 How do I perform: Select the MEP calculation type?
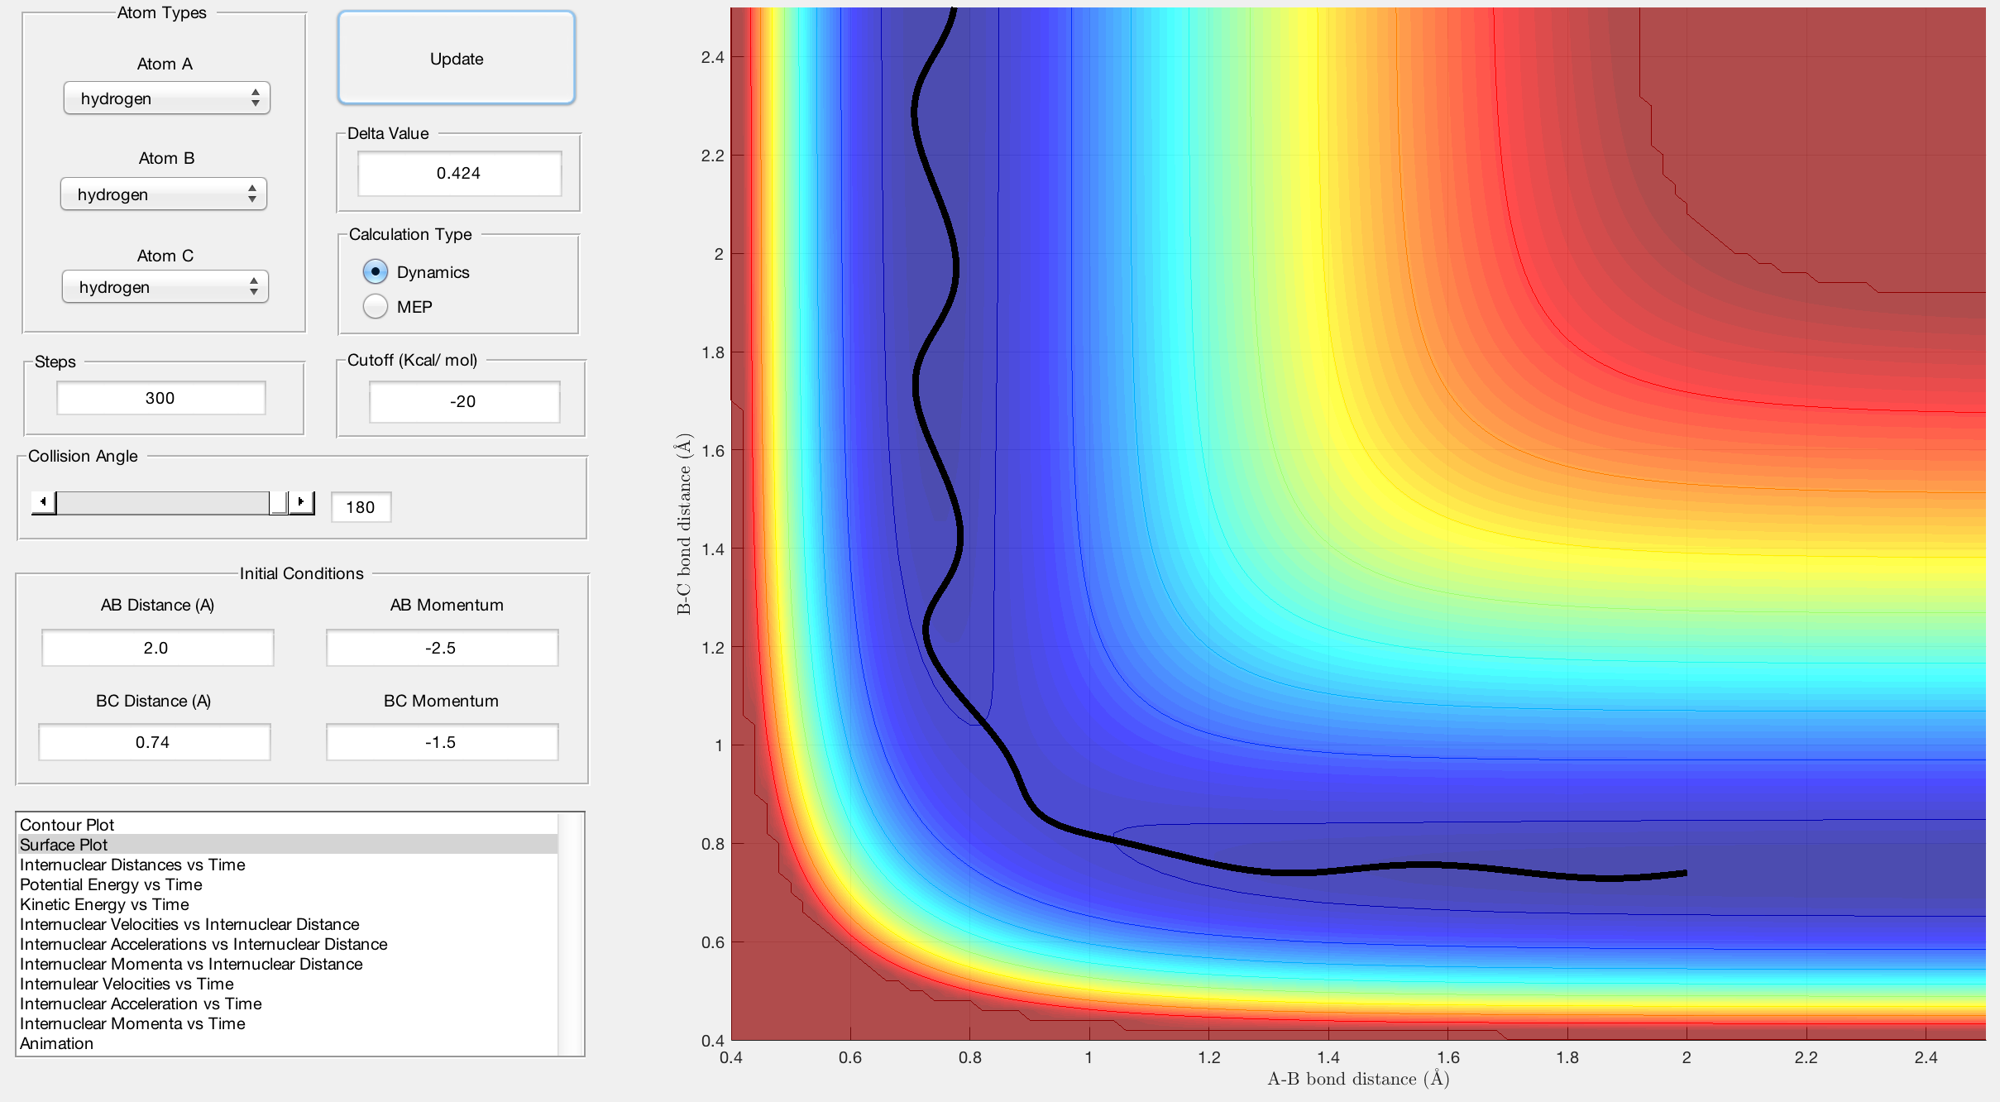(x=376, y=307)
